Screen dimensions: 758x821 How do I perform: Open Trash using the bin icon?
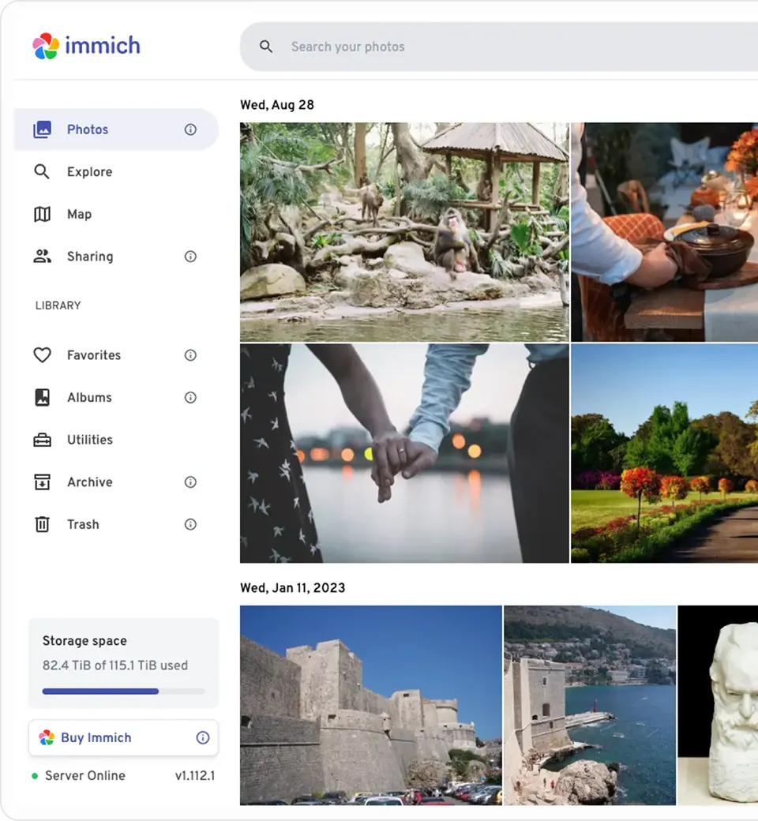42,524
